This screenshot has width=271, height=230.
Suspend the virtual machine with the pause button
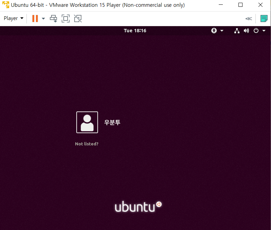pyautogui.click(x=35, y=18)
